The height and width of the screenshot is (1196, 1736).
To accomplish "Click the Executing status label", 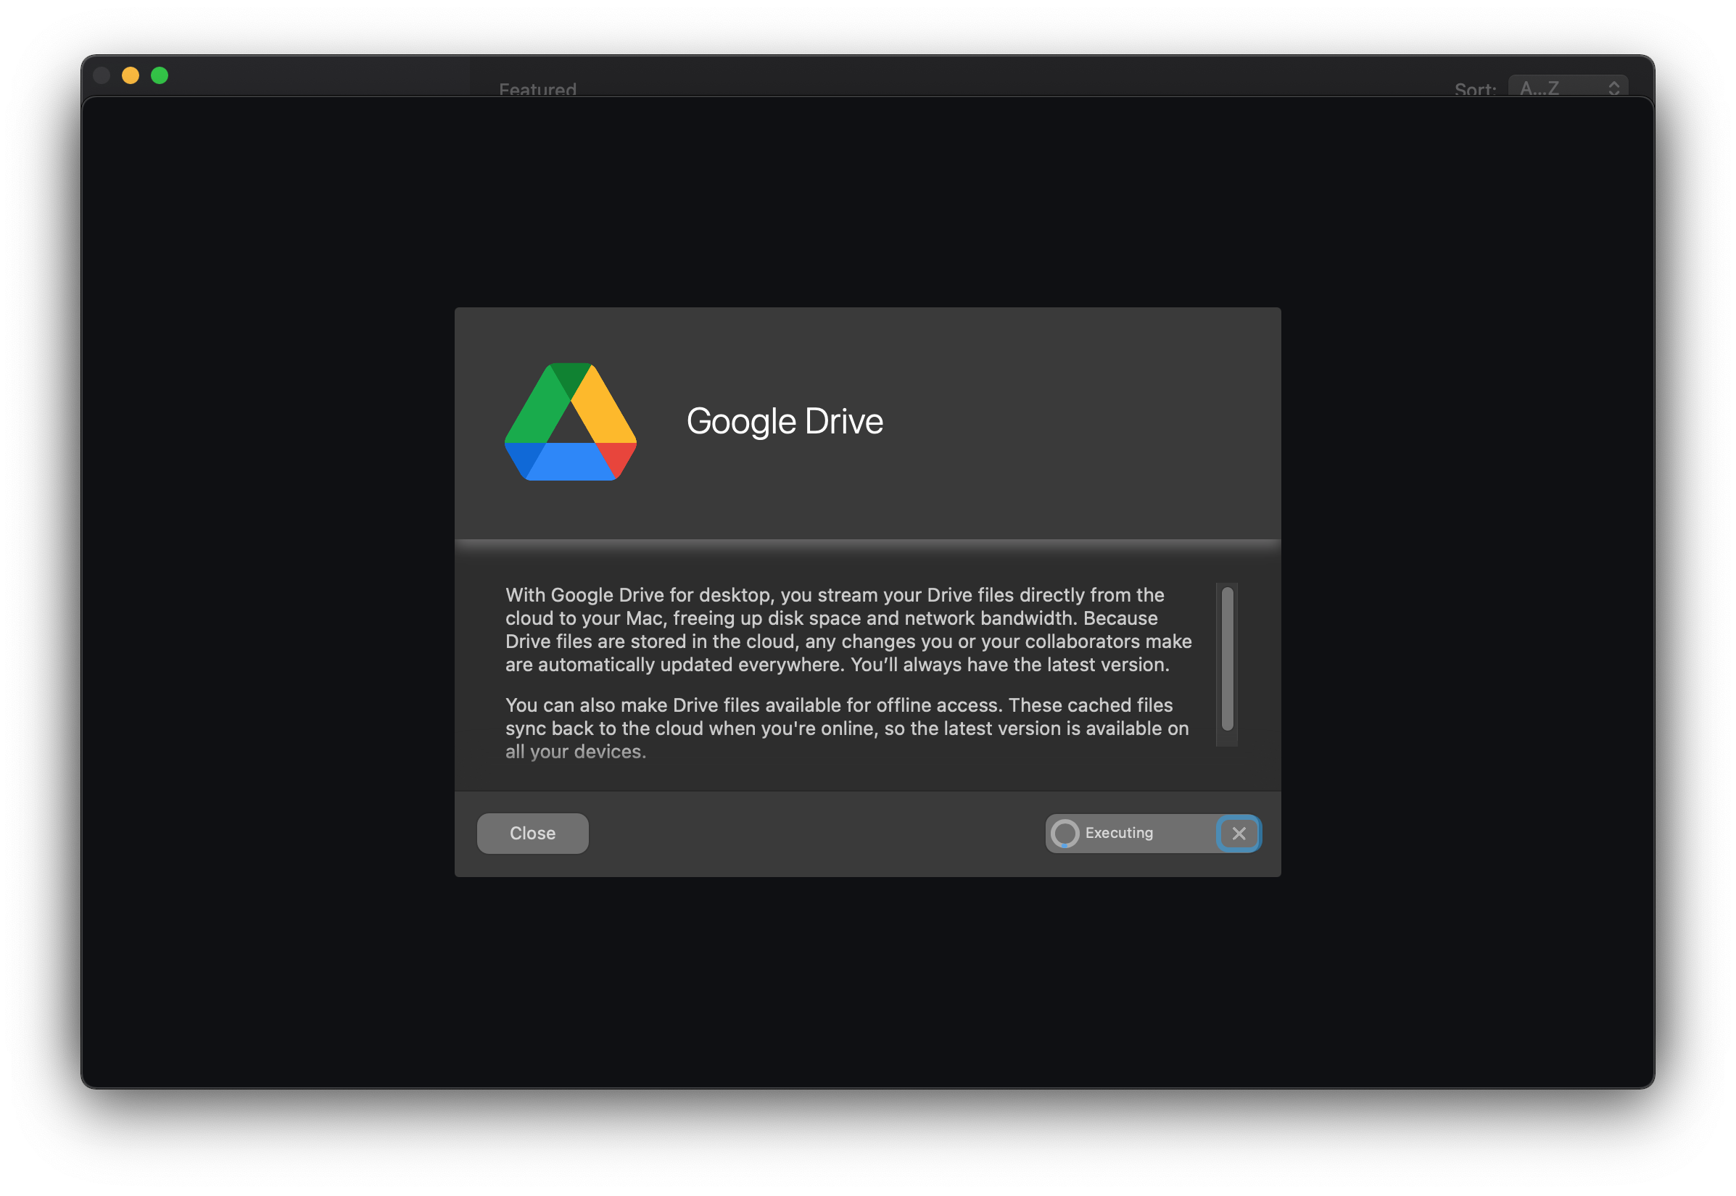I will [1119, 833].
